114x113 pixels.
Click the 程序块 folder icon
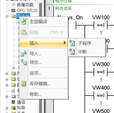pyautogui.click(x=14, y=16)
